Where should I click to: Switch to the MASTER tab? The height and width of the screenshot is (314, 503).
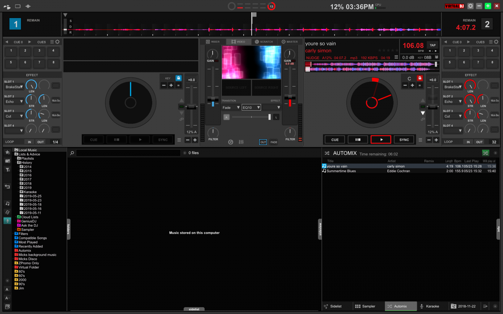pos(290,42)
